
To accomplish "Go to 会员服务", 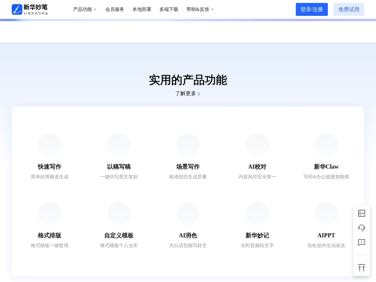I will [115, 9].
